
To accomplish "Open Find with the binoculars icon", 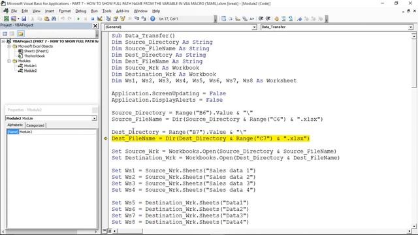I will tap(54, 19).
